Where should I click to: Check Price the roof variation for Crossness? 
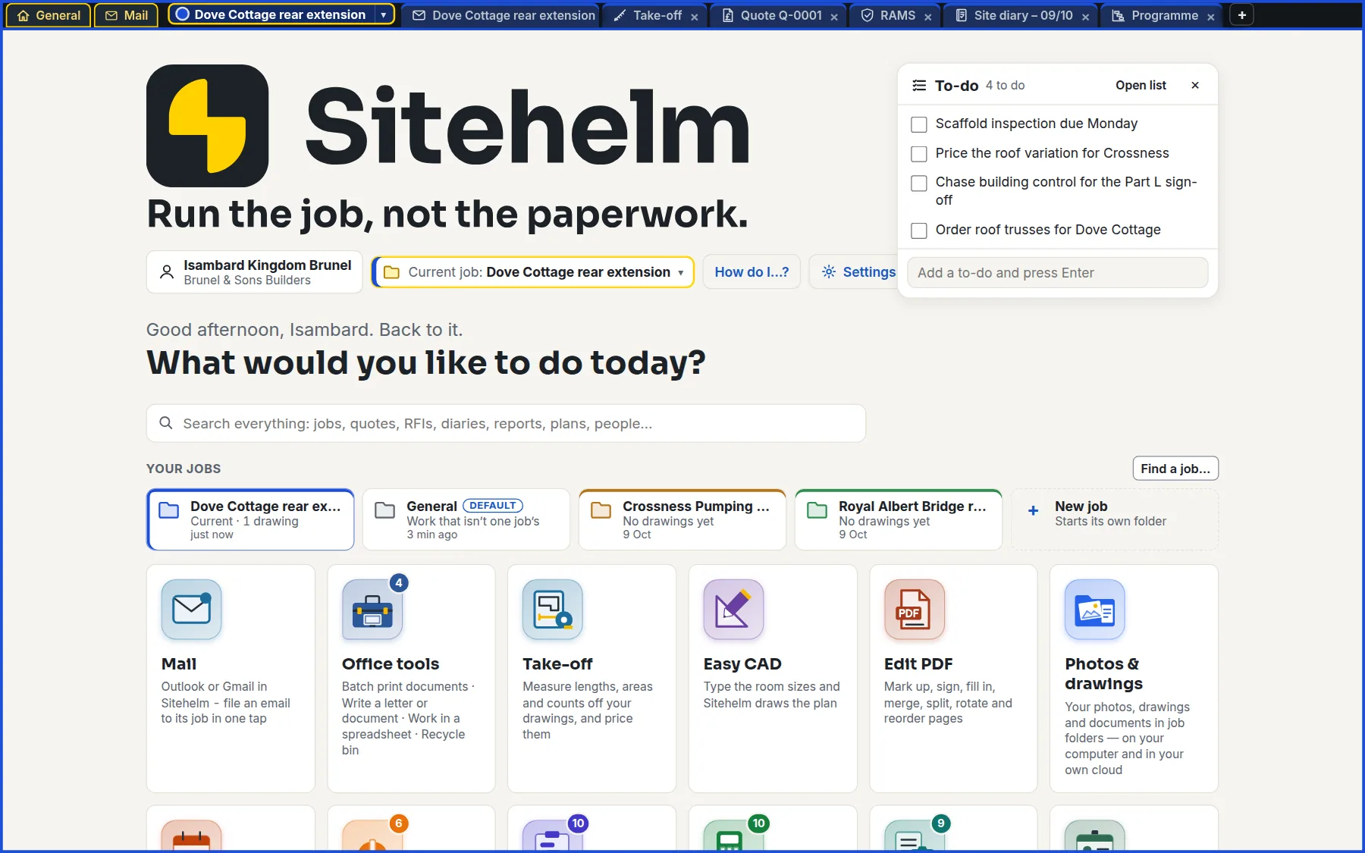[x=919, y=154]
